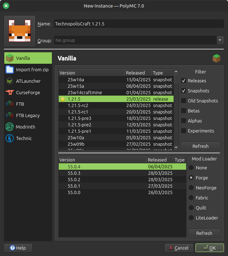Select Forge version 55.0.4
The height and width of the screenshot is (256, 228).
122,166
